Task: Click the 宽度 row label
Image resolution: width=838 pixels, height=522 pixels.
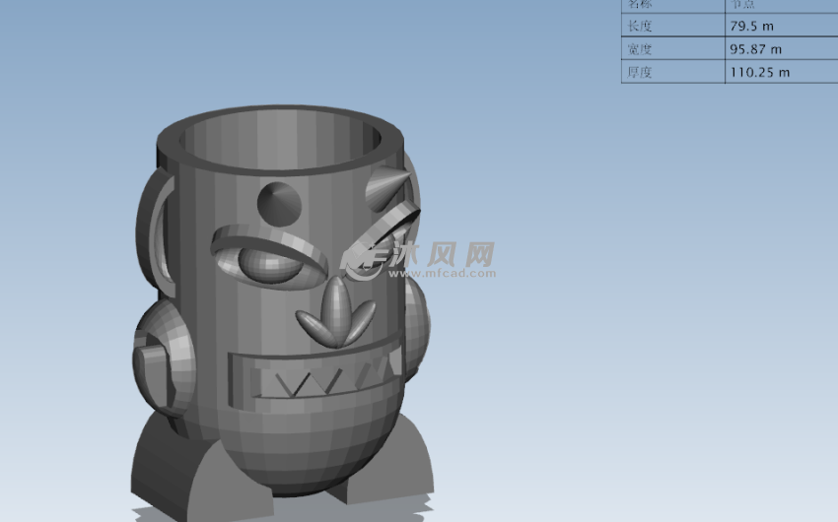Action: click(x=640, y=49)
